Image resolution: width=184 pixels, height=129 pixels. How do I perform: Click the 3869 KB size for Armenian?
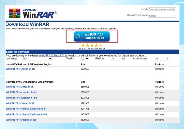[x=85, y=92]
